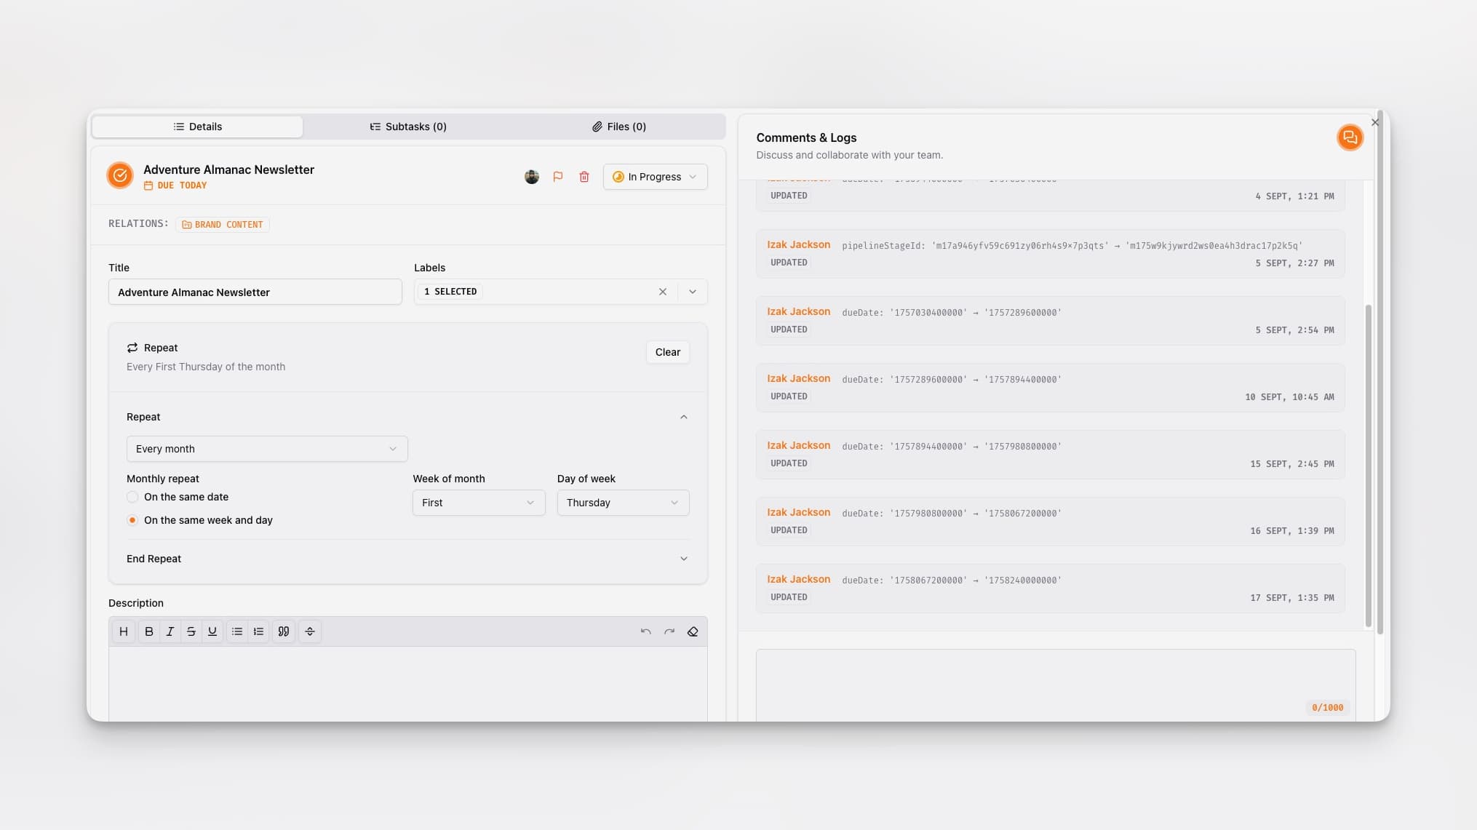Clear selected labels with X icon
This screenshot has height=830, width=1477.
[x=663, y=292]
